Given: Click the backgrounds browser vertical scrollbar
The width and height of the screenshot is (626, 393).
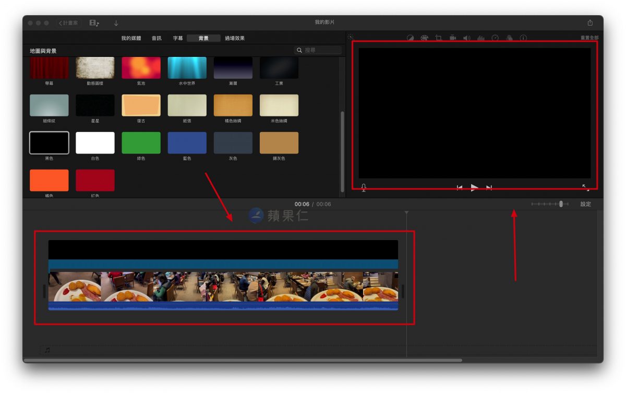Looking at the screenshot, I should (x=342, y=151).
